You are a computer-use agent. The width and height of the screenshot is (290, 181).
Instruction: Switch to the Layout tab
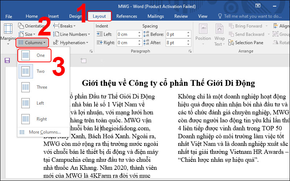[x=99, y=16]
